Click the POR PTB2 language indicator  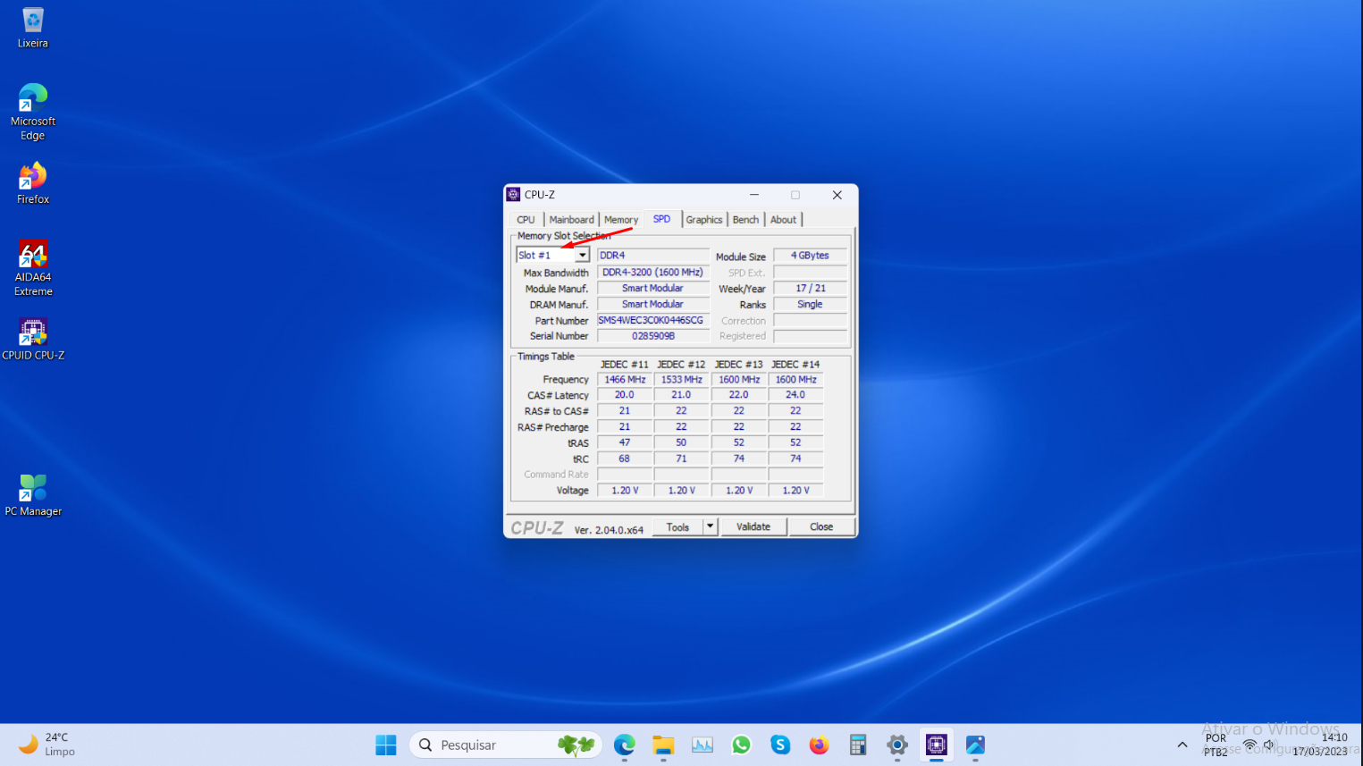pyautogui.click(x=1216, y=745)
